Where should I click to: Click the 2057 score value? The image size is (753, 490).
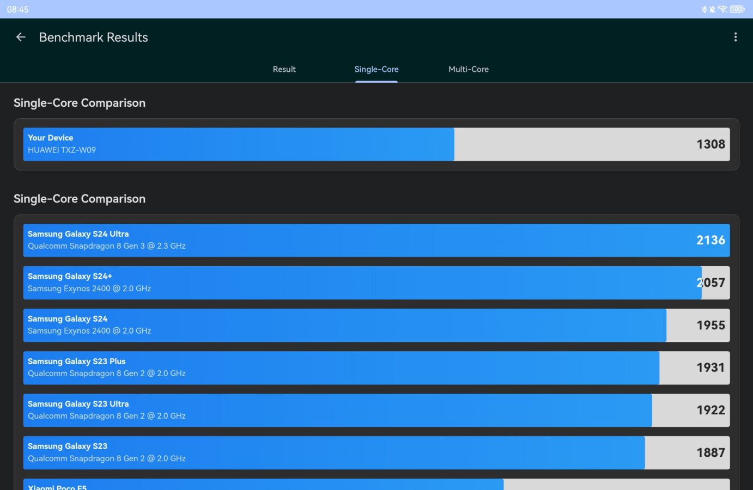click(x=711, y=283)
